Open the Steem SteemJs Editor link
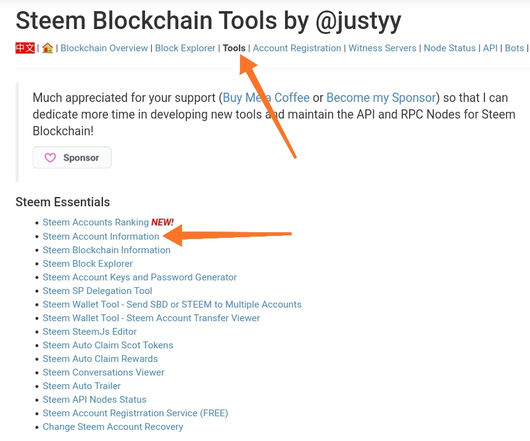The height and width of the screenshot is (441, 530). (x=89, y=332)
